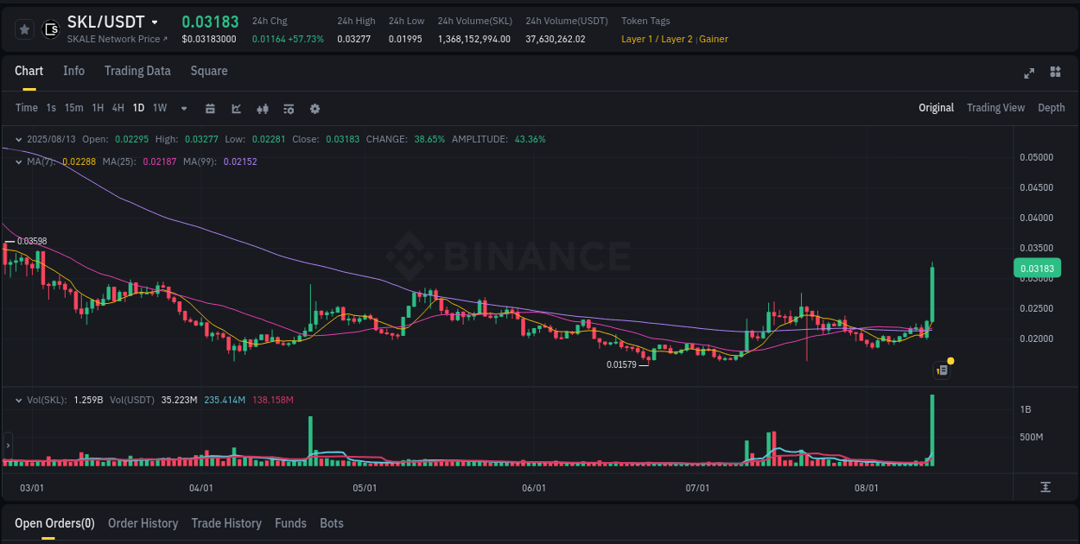Open the technical indicators icon
The image size is (1080, 544).
(289, 108)
